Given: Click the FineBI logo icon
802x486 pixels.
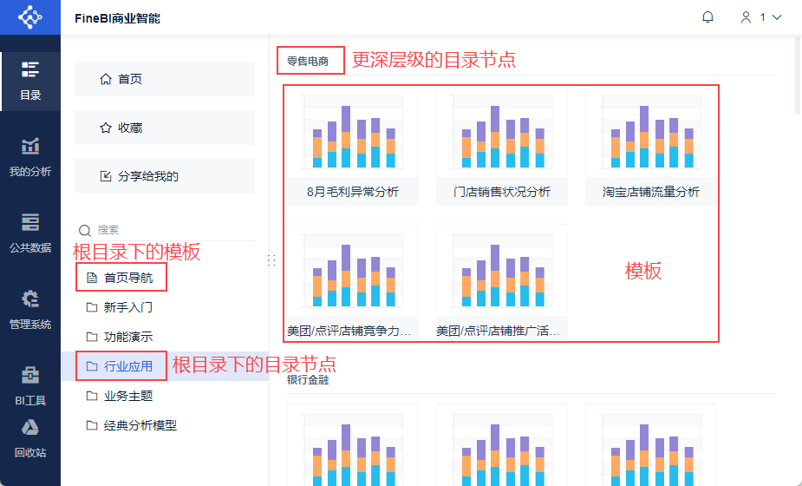Looking at the screenshot, I should [x=30, y=17].
